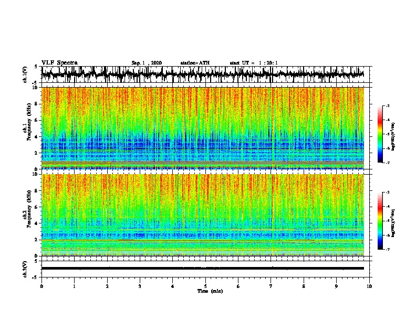Click the "VLF Spectra" title text
Screen dimensions: 416x321
pyautogui.click(x=59, y=63)
